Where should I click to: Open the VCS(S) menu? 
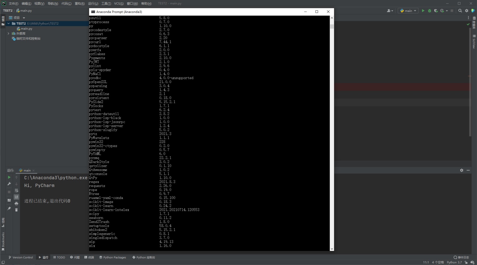point(119,3)
